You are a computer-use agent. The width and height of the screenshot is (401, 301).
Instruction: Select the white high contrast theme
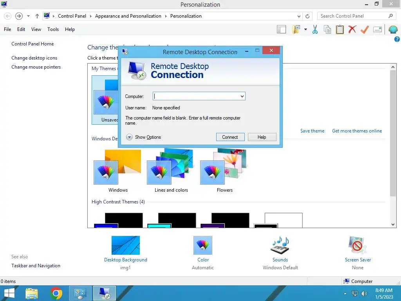click(x=278, y=220)
